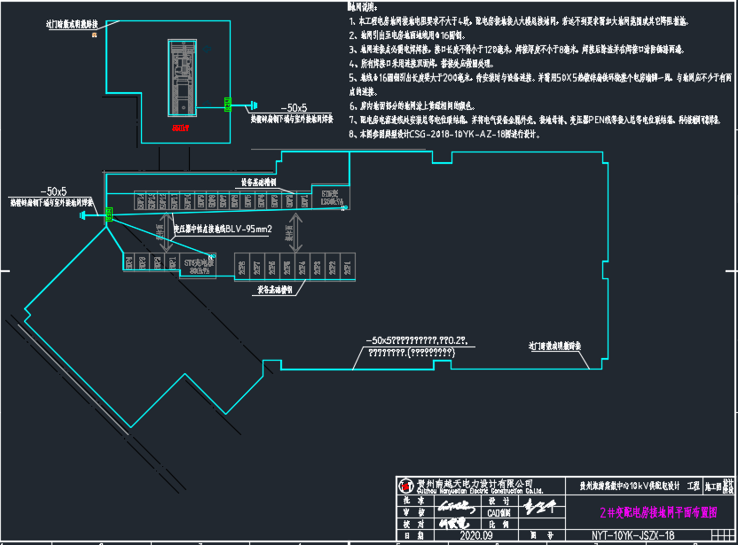
Task: Click the 校对 cell in the title block
Action: 413,524
